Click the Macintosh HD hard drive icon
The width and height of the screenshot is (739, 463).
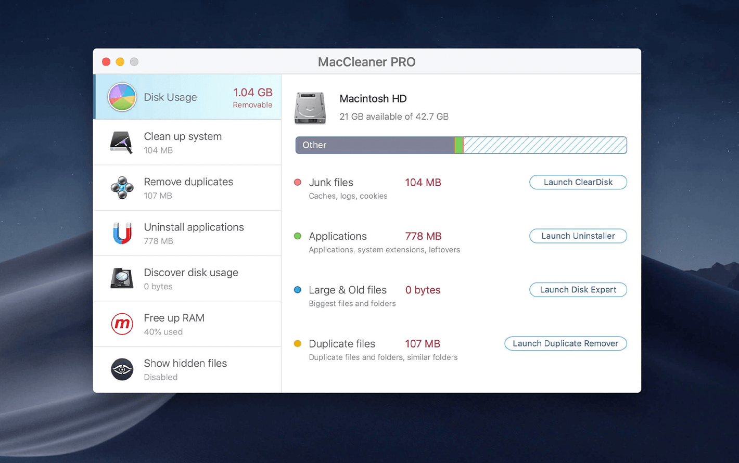coord(310,108)
